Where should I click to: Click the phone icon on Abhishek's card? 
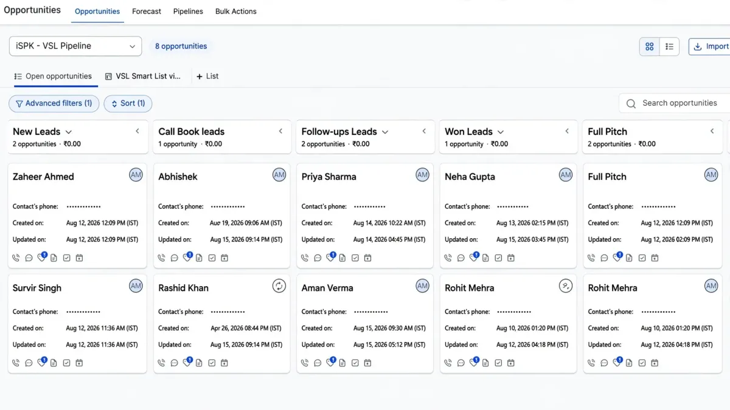click(x=161, y=258)
